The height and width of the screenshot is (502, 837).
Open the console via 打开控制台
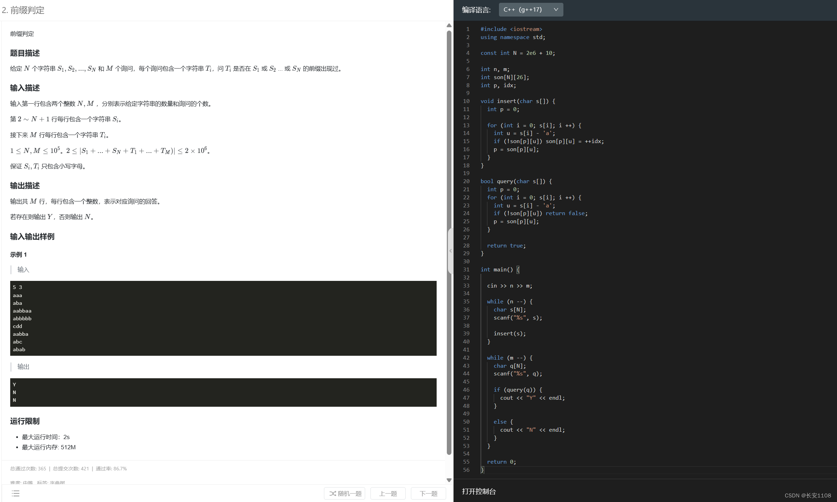coord(479,491)
